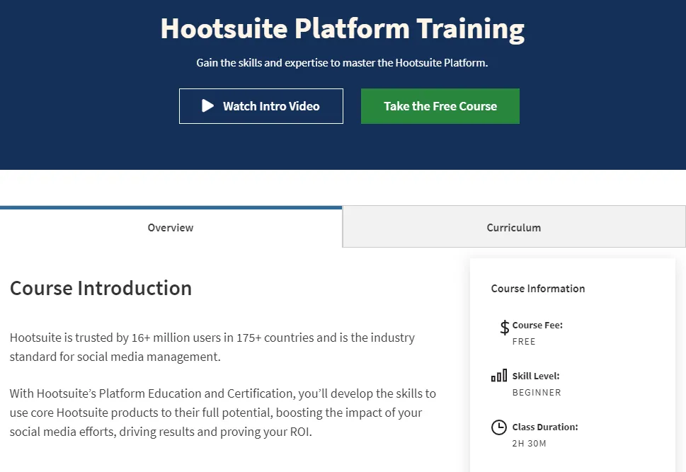686x472 pixels.
Task: Click the Course Fee label
Action: (x=537, y=325)
